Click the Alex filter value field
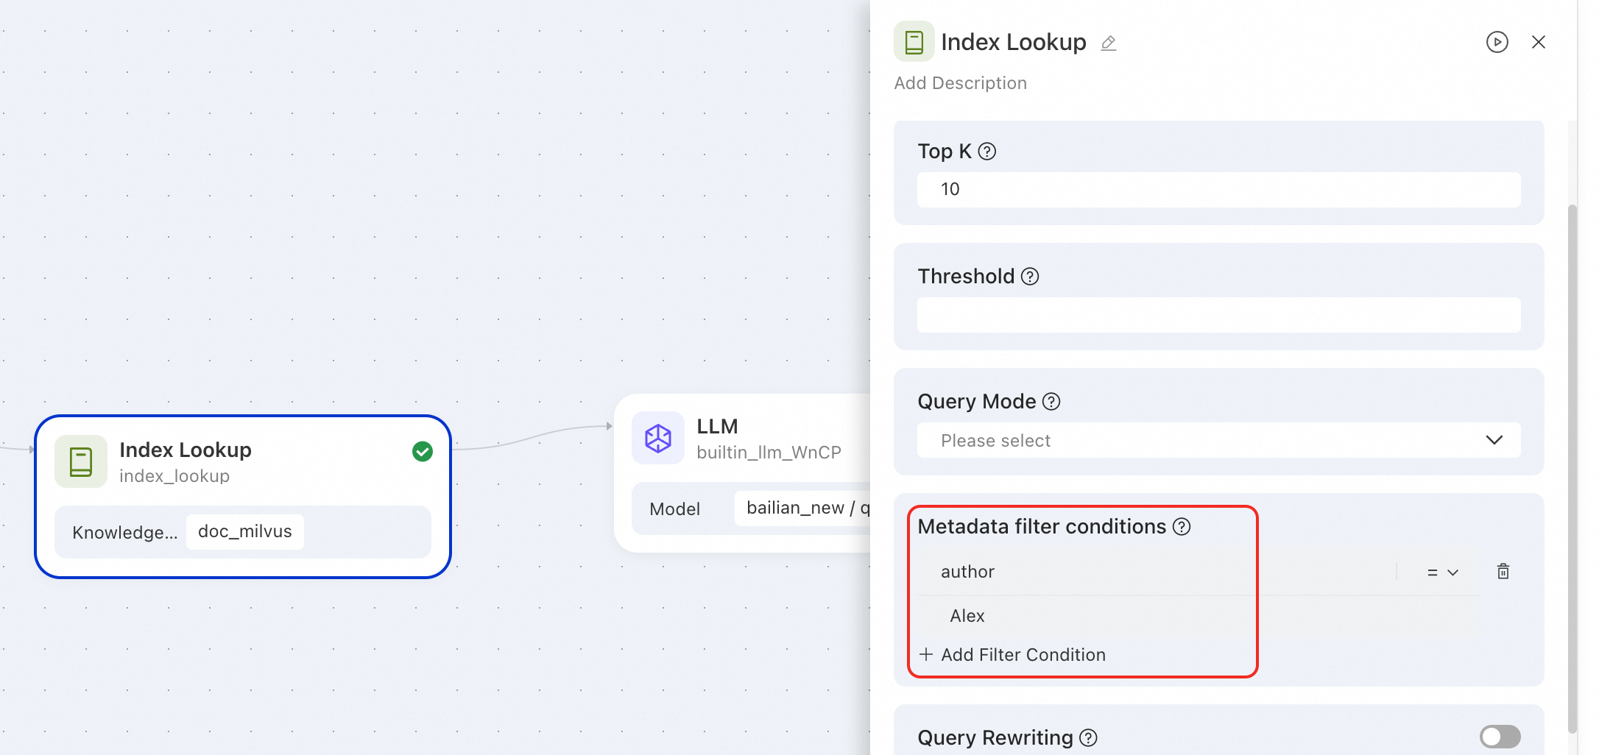 coord(1200,616)
